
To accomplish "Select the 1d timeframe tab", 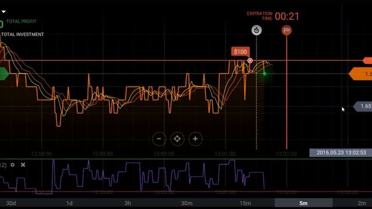I will click(x=69, y=203).
